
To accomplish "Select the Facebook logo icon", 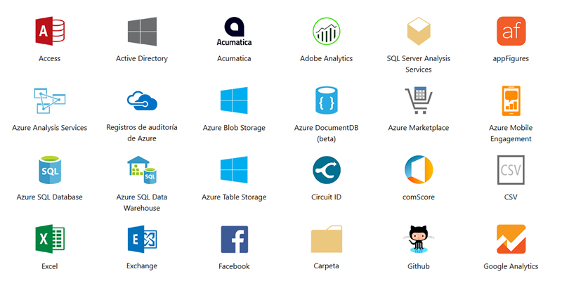I will (x=234, y=239).
